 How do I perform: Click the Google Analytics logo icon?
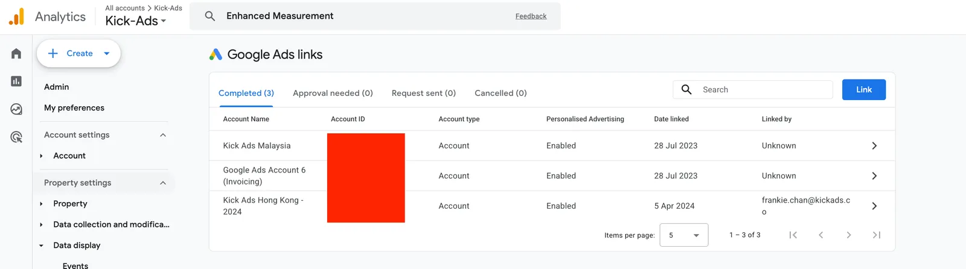16,16
